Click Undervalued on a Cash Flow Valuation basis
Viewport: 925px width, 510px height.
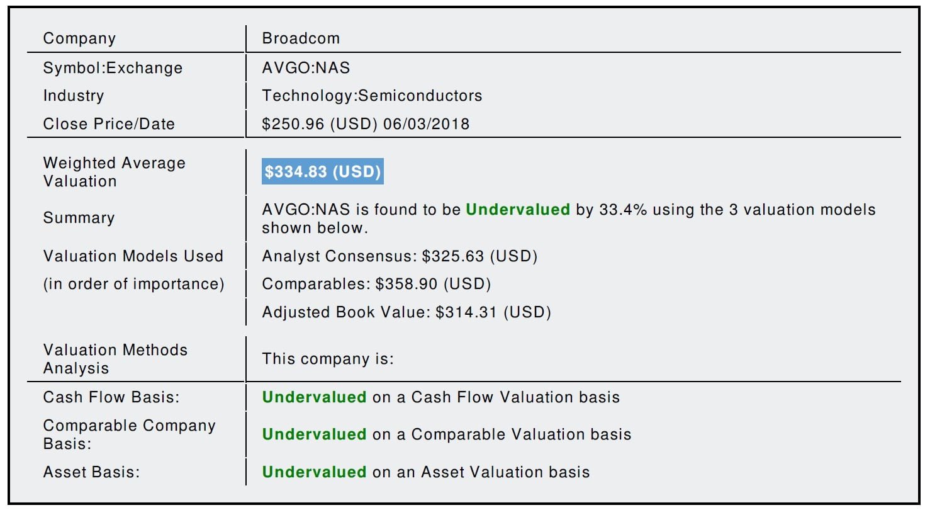coord(440,397)
